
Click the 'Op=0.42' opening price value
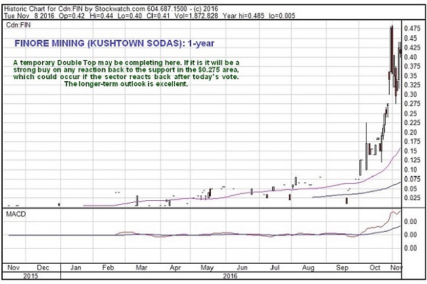tap(72, 16)
